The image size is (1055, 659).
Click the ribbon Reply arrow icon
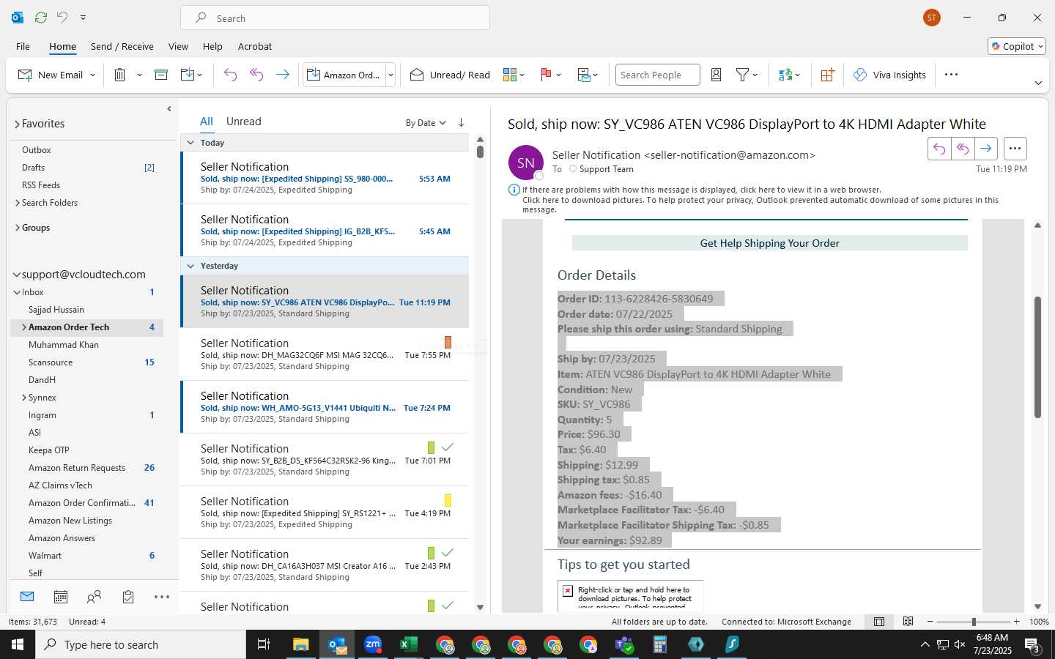point(230,75)
